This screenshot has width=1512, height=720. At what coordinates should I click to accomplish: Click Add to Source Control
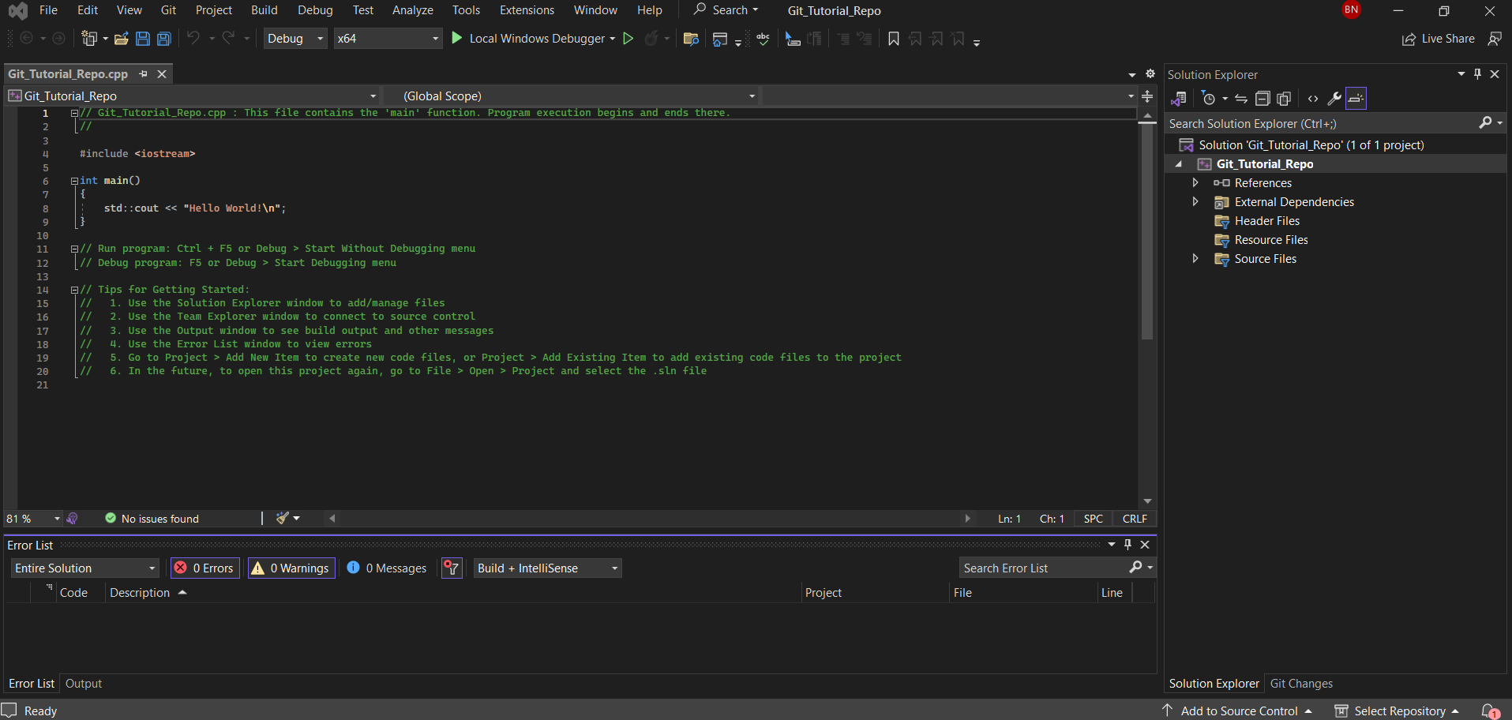tap(1237, 711)
